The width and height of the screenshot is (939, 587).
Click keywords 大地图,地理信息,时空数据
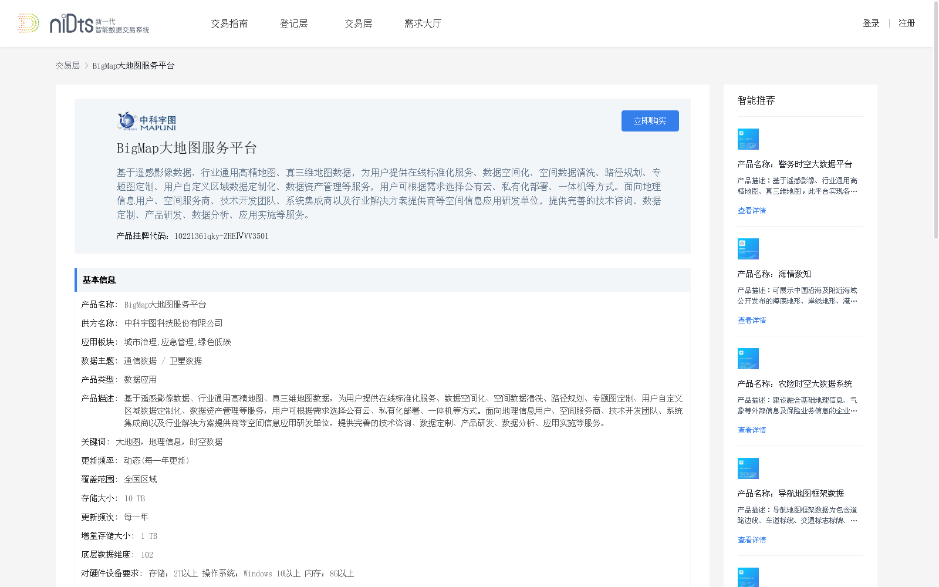point(169,442)
